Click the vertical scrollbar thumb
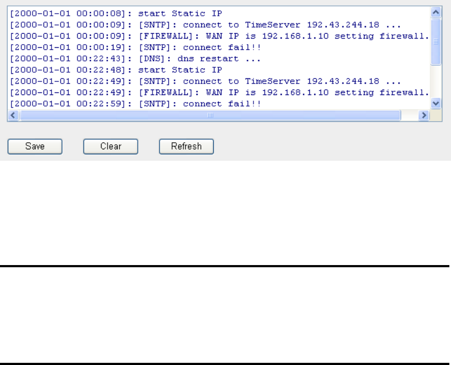Image resolution: width=451 pixels, height=365 pixels. (436, 42)
